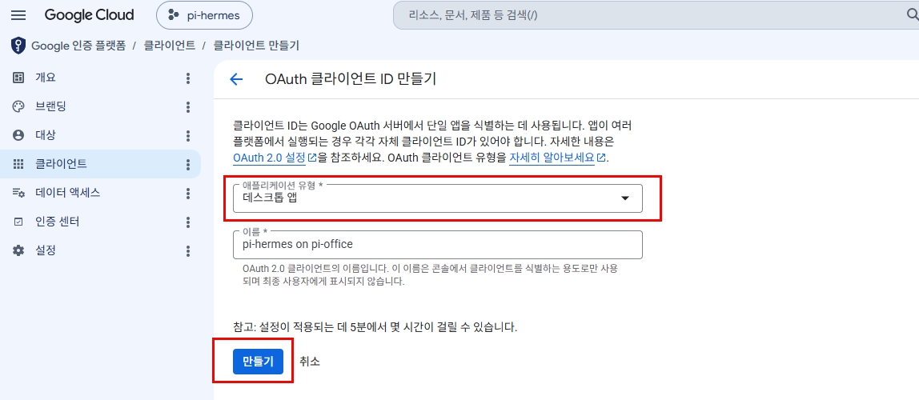Click the OAuth 2.0 클라이언트 name helper text
This screenshot has height=400, width=919.
tap(430, 275)
